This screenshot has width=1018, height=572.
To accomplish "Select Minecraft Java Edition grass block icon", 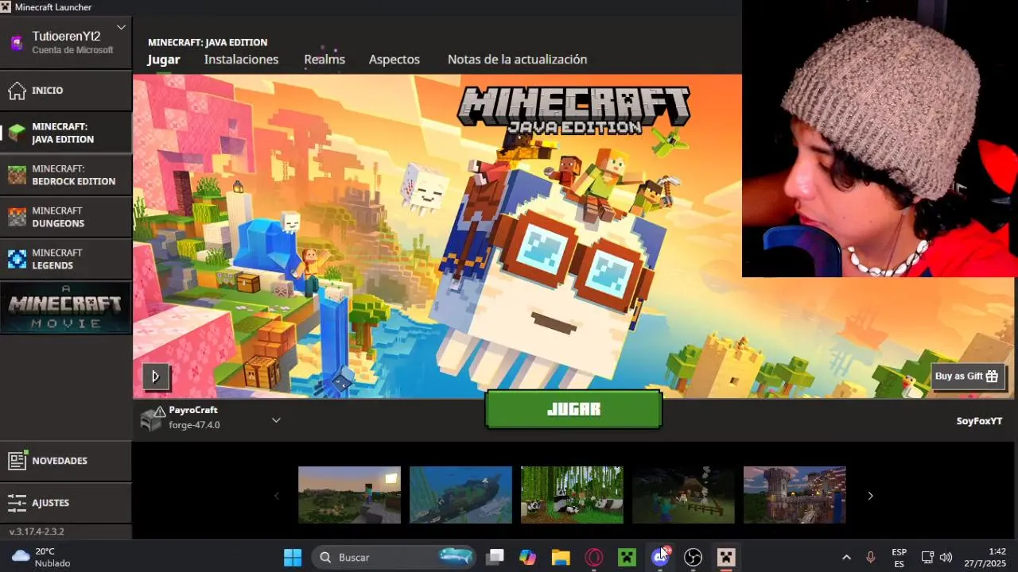I will pyautogui.click(x=17, y=133).
